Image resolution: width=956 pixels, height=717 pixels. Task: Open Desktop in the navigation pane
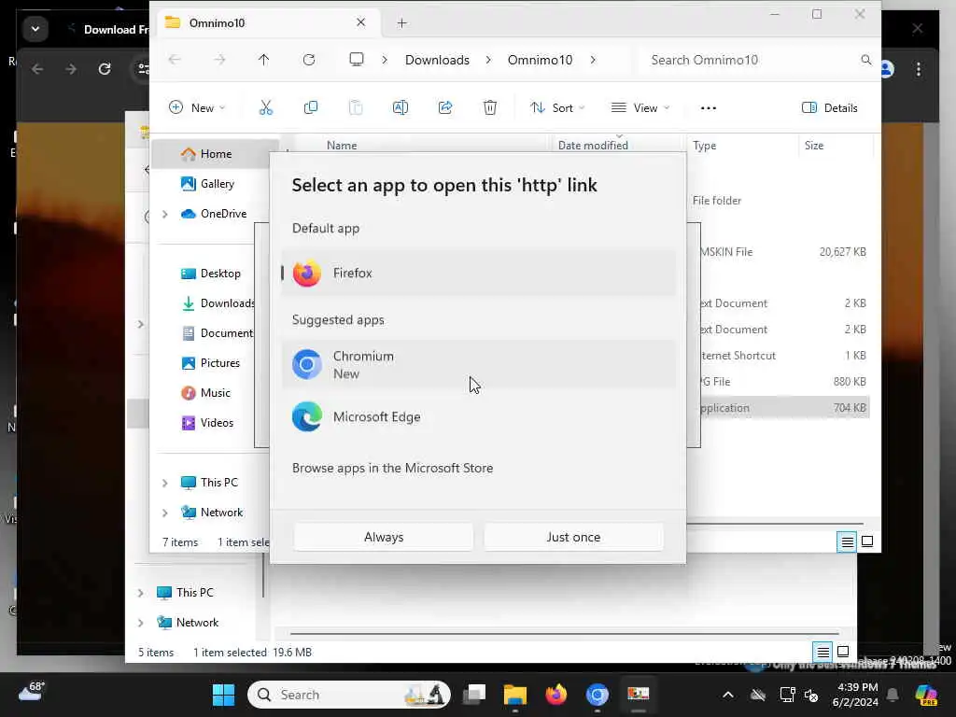pos(211,274)
